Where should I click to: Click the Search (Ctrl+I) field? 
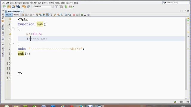coord(178,3)
